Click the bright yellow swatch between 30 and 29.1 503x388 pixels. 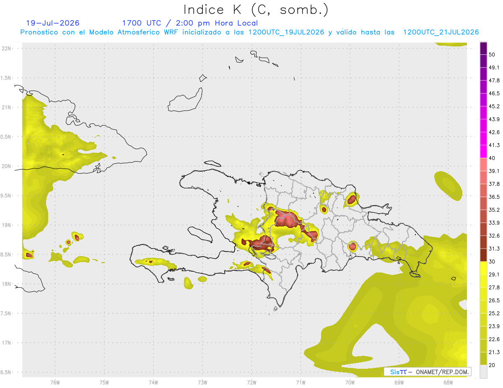pos(483,268)
